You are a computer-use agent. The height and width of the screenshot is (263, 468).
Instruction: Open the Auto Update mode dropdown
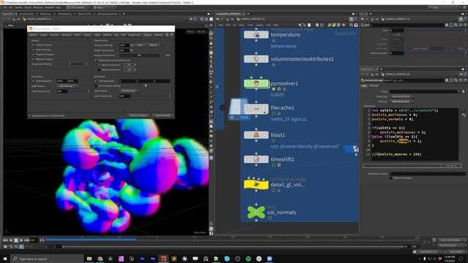(x=456, y=251)
